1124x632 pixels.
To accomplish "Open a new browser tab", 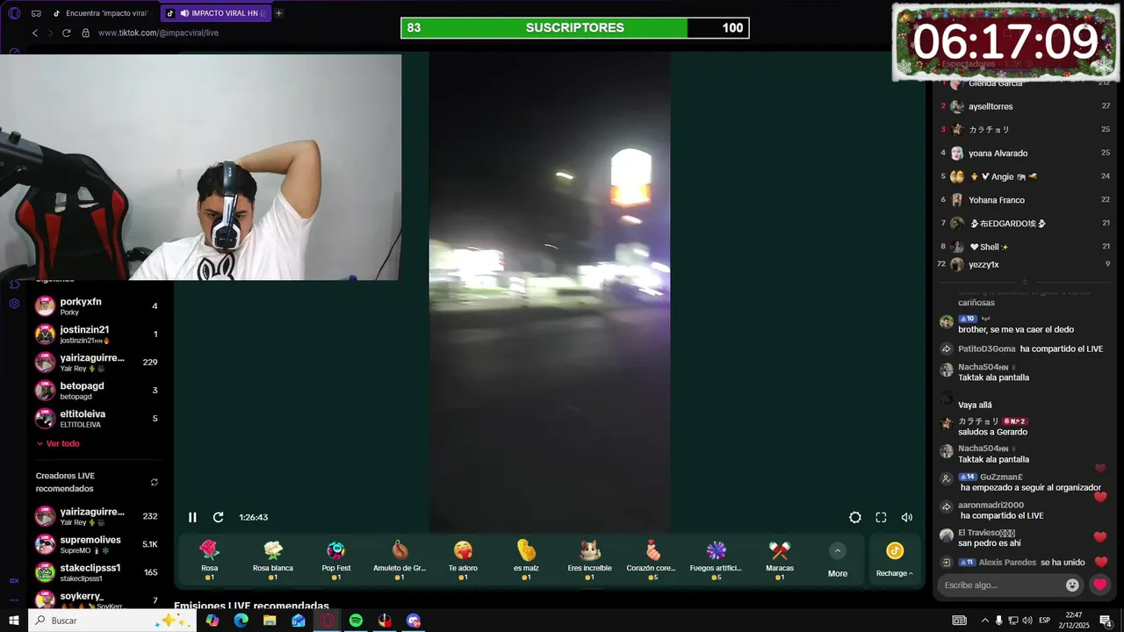I will point(279,13).
